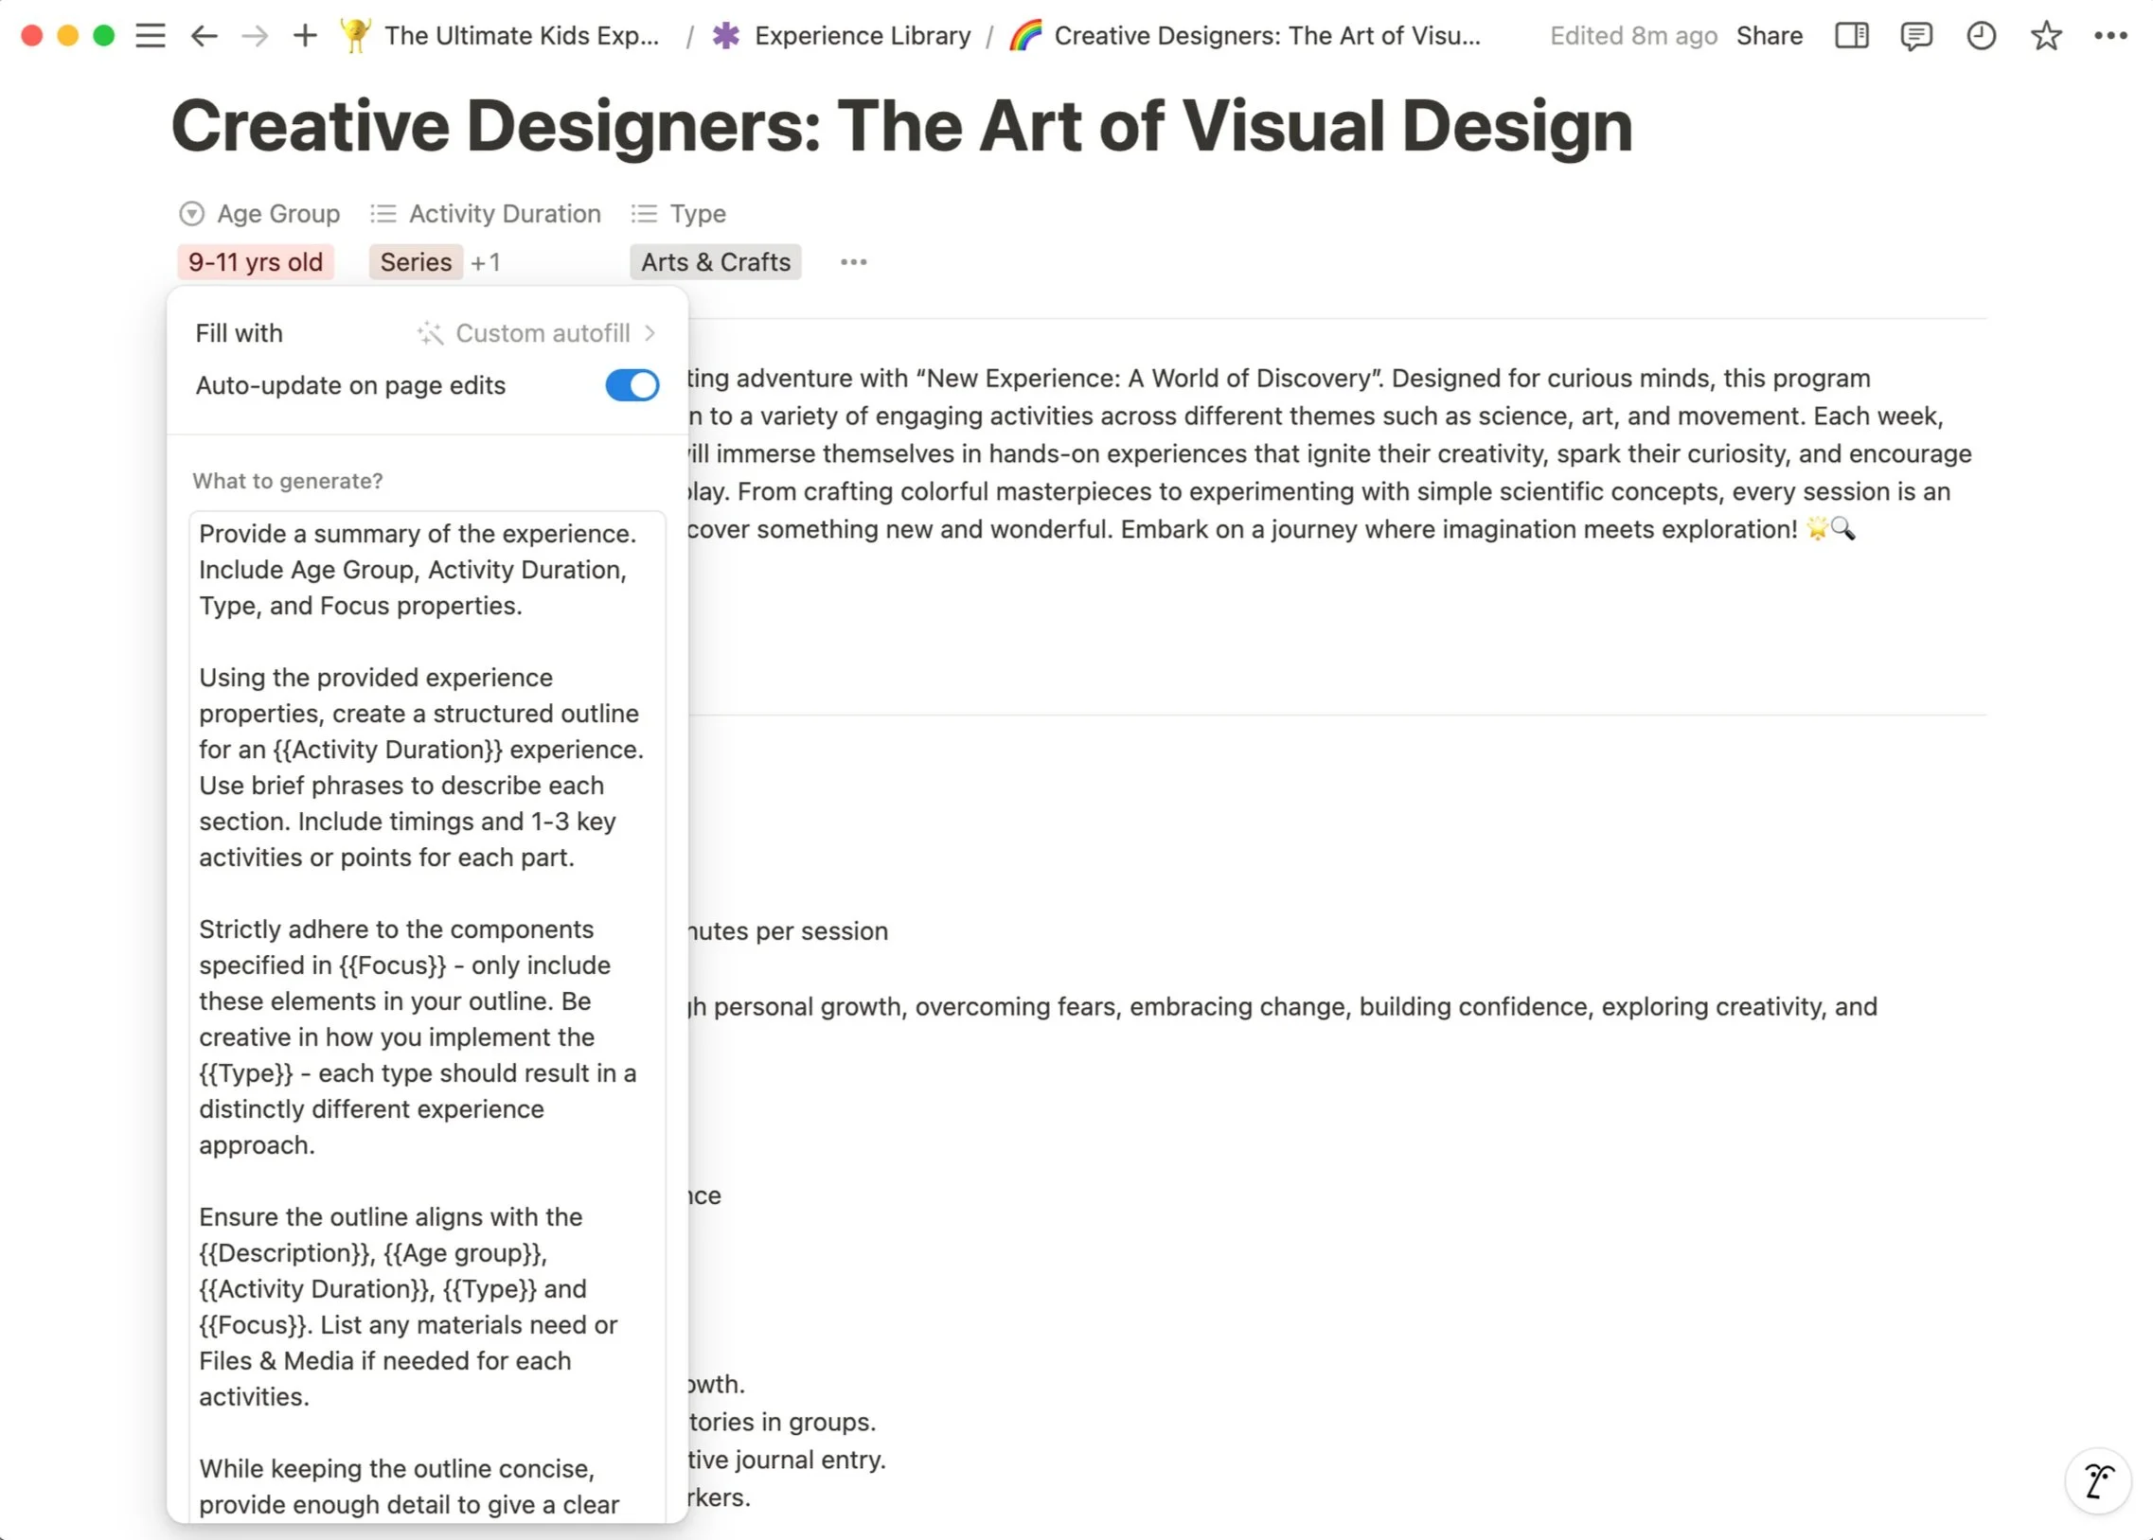
Task: Toggle Auto-update on page edits switch
Action: click(632, 385)
